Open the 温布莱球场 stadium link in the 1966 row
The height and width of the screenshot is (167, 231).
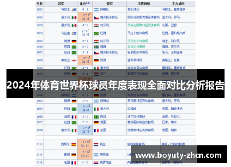coord(135,60)
